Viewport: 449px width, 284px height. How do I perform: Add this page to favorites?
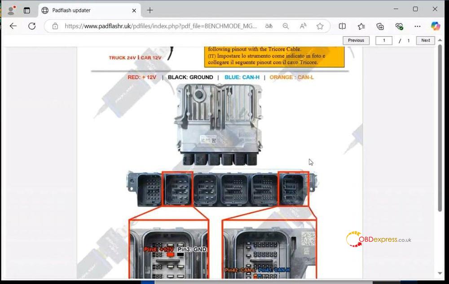320,26
